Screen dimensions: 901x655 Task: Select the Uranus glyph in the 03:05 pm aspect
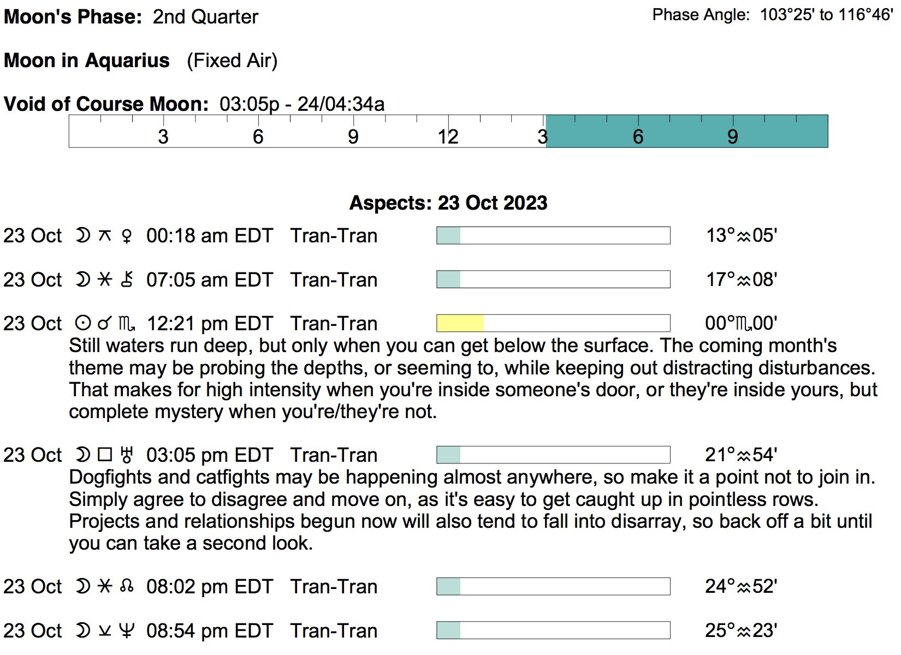coord(127,455)
